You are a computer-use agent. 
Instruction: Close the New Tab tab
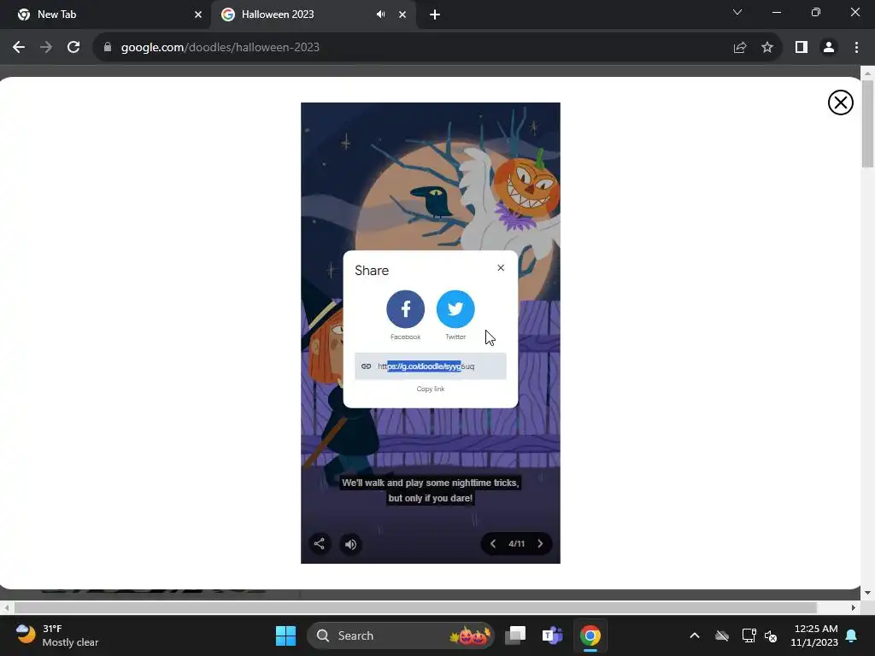198,15
